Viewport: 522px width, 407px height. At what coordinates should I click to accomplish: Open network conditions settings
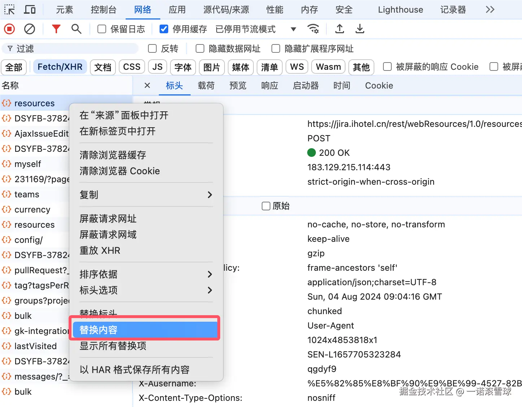point(313,29)
